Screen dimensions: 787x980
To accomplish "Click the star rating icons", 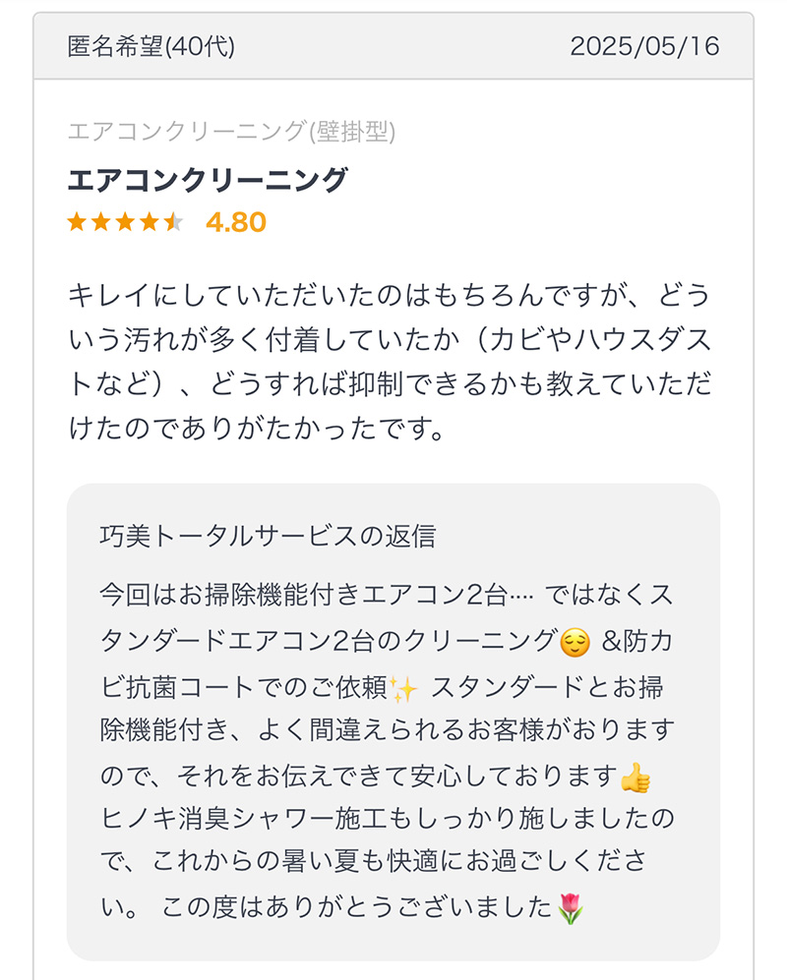I will (125, 222).
